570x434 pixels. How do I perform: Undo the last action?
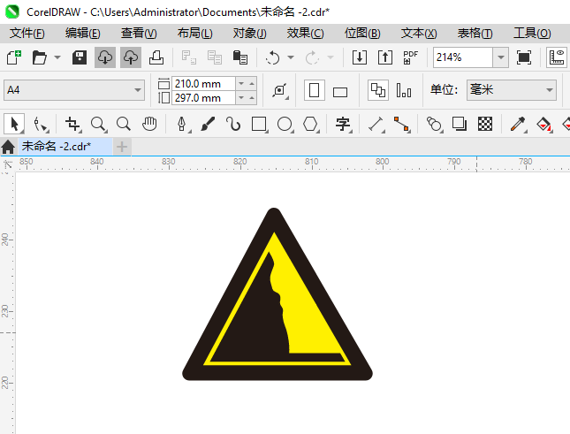(x=273, y=57)
